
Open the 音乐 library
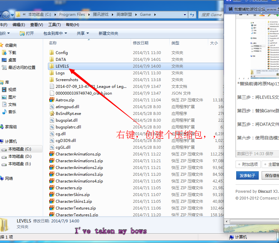[x=12, y=112]
